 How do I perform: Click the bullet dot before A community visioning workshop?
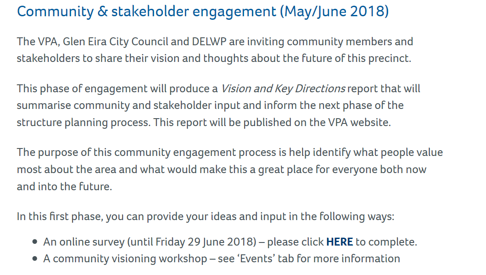35,259
